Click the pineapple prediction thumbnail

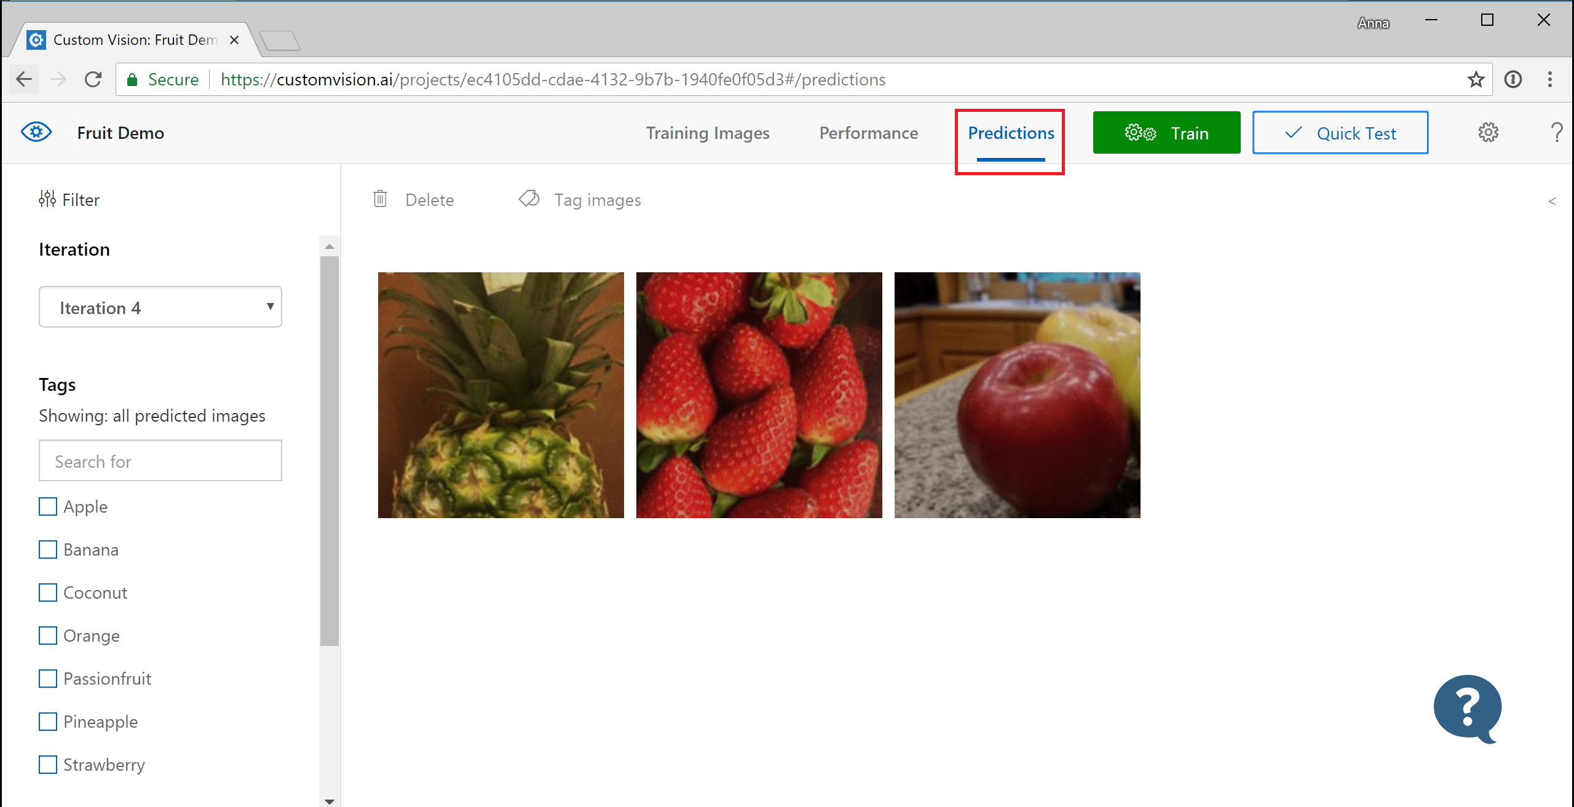click(x=501, y=394)
